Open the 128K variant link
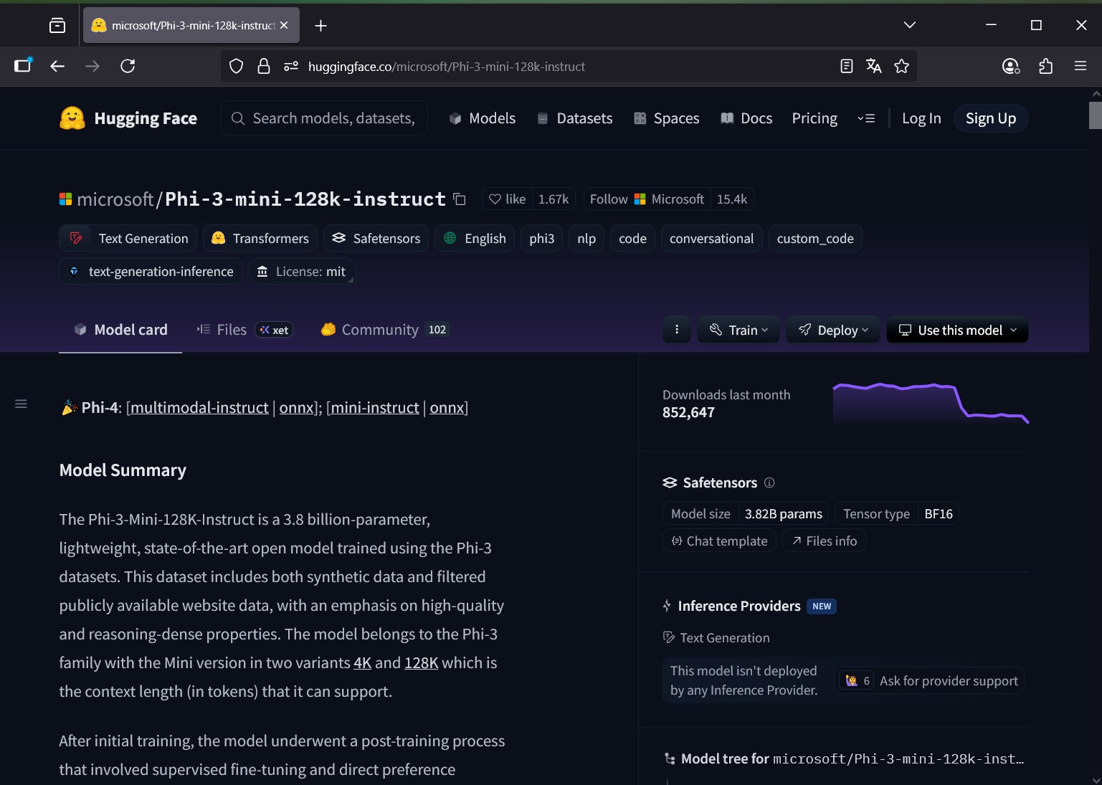 pyautogui.click(x=422, y=663)
